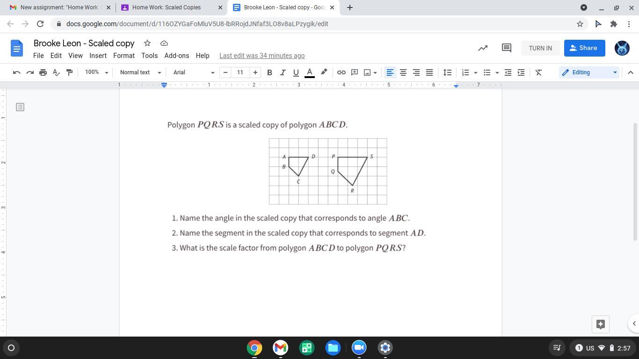Toggle Bold formatting
639x359 pixels.
(x=269, y=72)
